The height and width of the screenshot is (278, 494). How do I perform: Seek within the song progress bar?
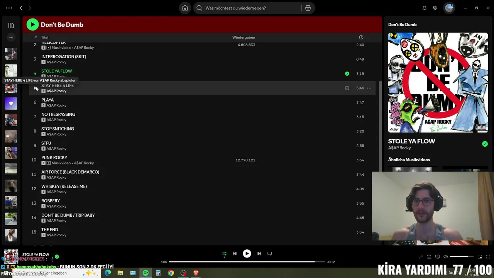click(x=247, y=262)
